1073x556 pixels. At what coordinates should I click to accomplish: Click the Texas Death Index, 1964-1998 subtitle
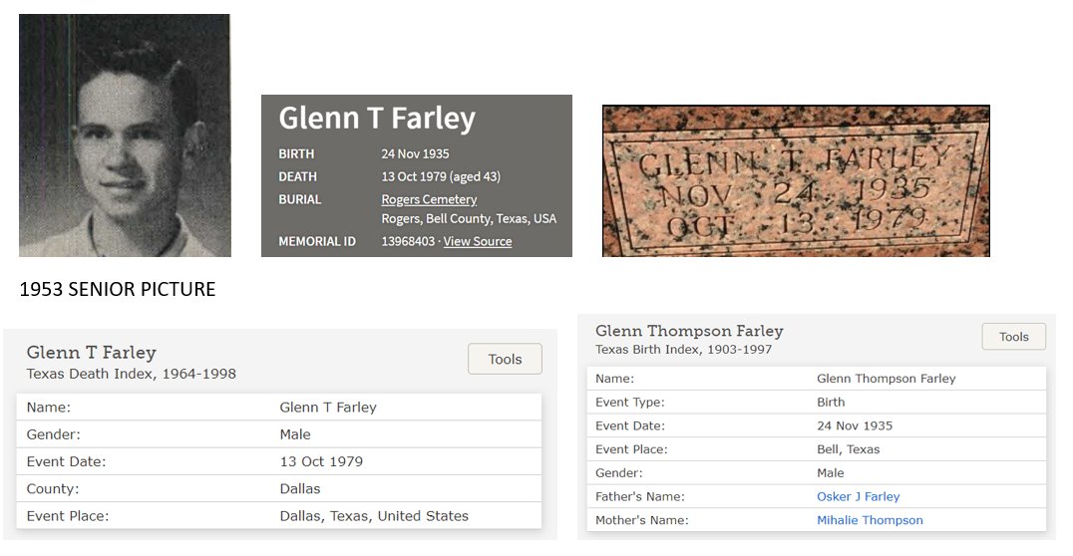pyautogui.click(x=132, y=374)
